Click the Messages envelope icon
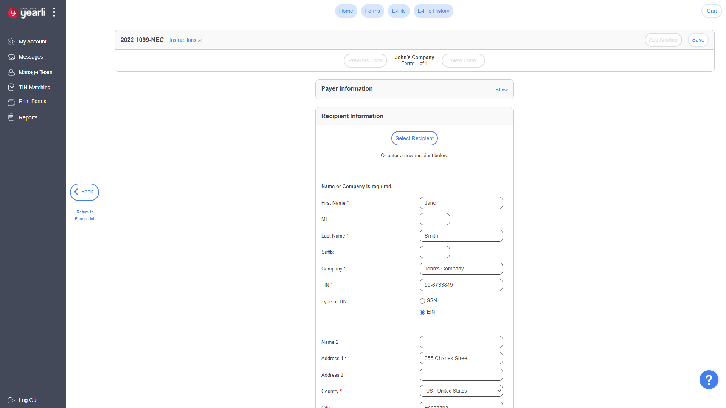 [x=11, y=57]
